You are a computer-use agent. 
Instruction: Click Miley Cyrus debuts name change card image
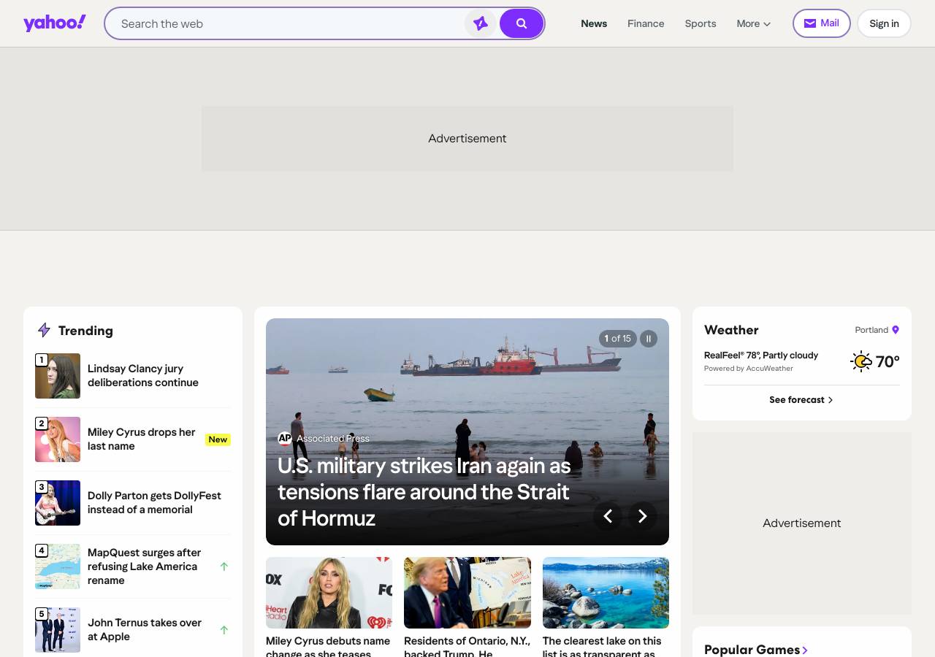point(329,593)
